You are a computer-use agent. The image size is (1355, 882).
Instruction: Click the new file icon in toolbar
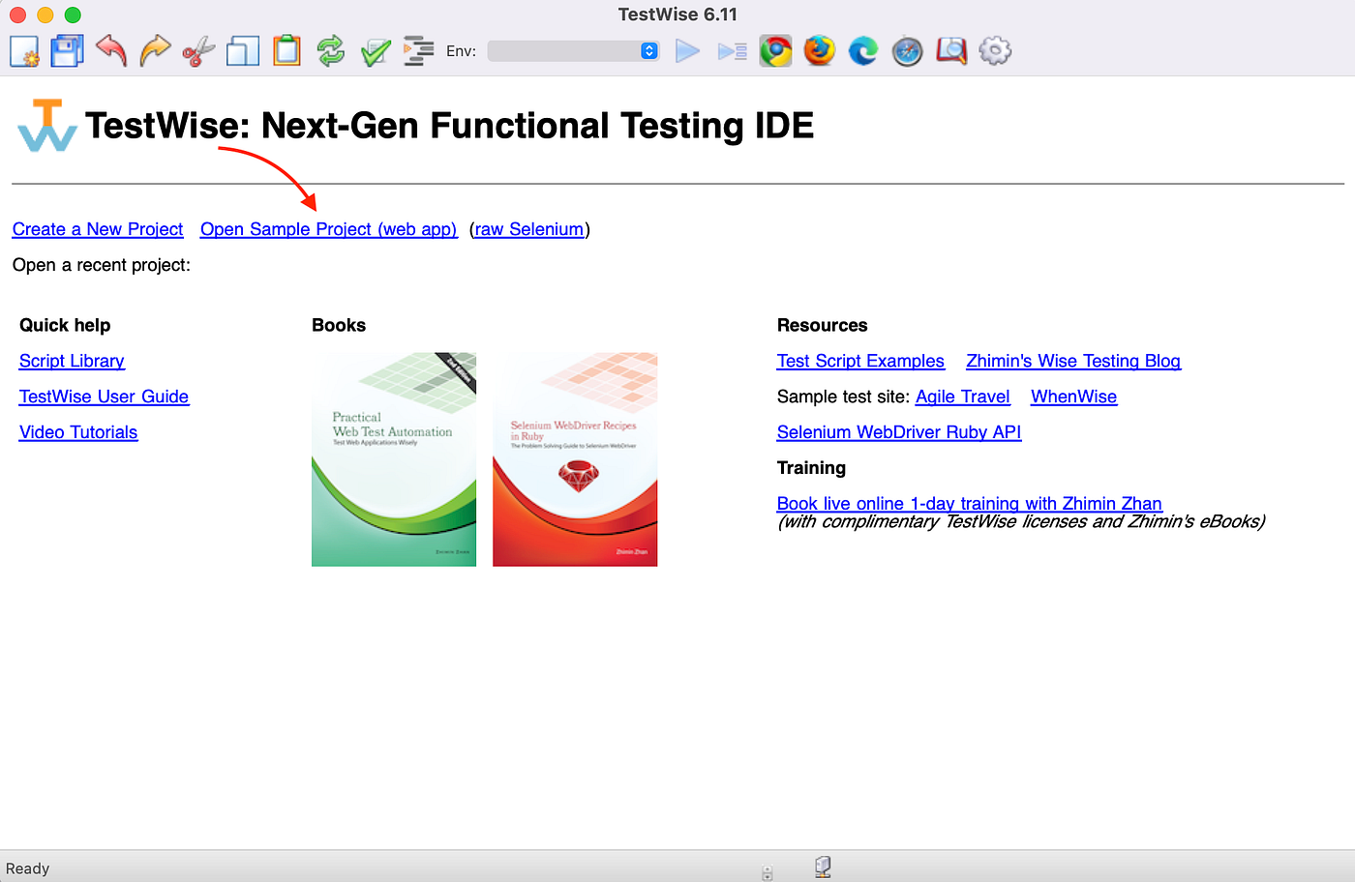click(24, 51)
